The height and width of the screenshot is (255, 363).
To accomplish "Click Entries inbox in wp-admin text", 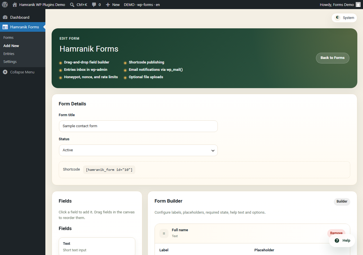I will point(86,70).
